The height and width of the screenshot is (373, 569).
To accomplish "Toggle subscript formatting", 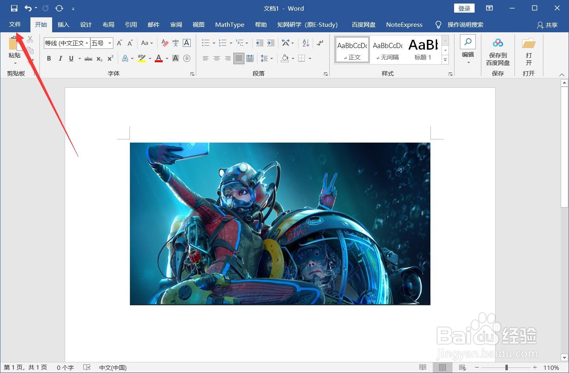I will 100,59.
